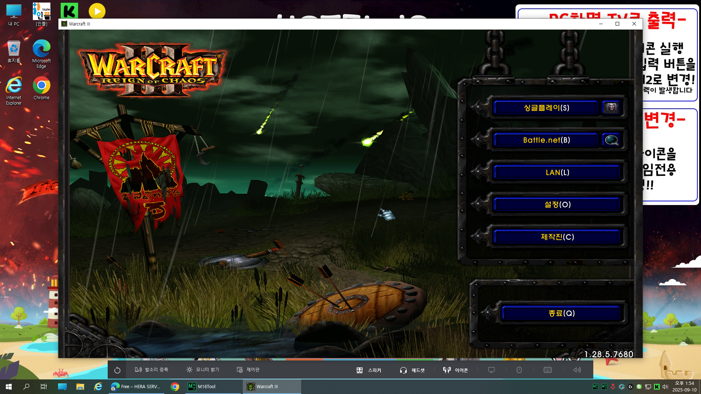Launch Microsoft Edge from the desktop
701x394 pixels.
click(41, 54)
